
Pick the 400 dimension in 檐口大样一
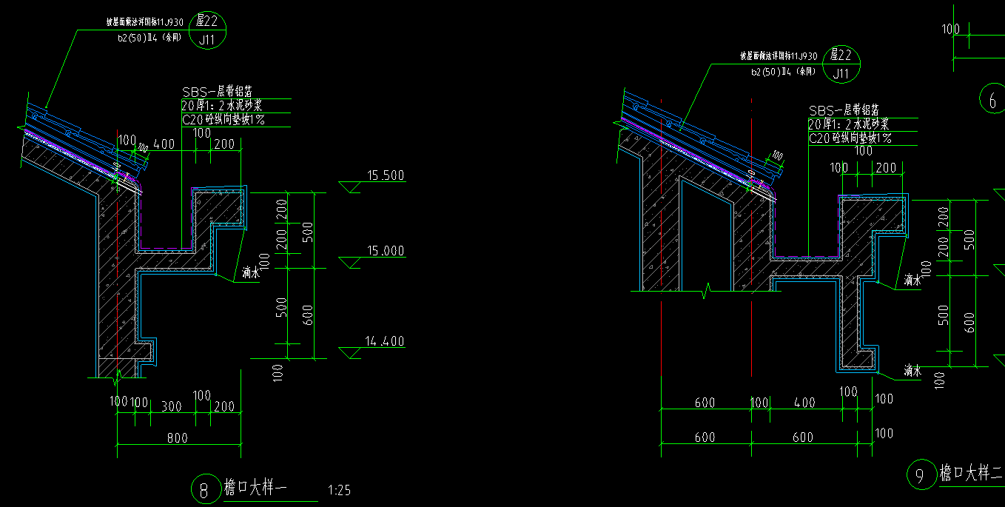coord(164,144)
